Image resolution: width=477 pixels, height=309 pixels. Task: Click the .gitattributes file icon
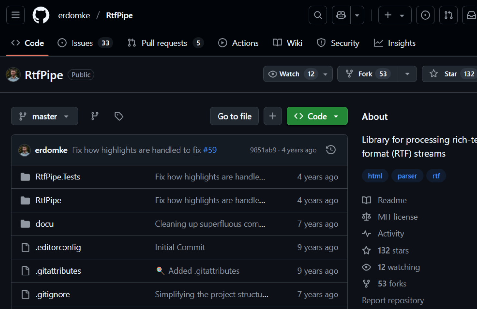(x=25, y=271)
